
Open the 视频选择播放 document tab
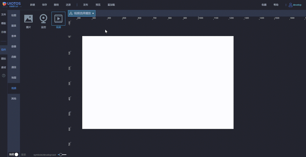[82, 14]
